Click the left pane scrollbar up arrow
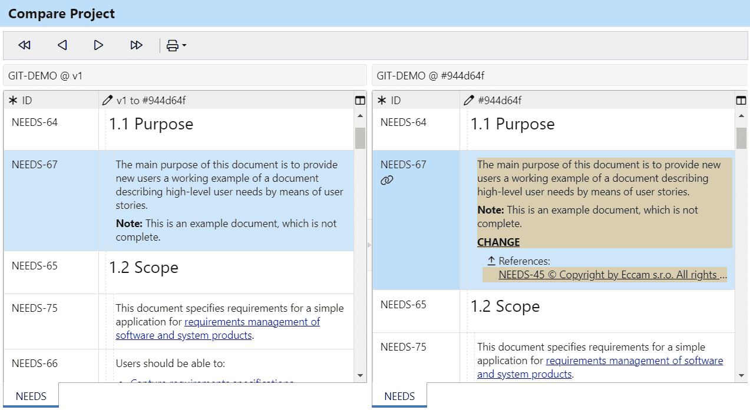 pyautogui.click(x=360, y=116)
